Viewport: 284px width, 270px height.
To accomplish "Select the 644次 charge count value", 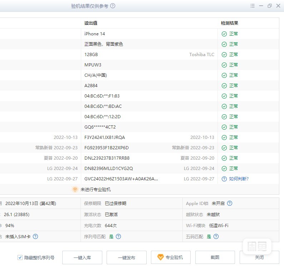I will [111, 225].
